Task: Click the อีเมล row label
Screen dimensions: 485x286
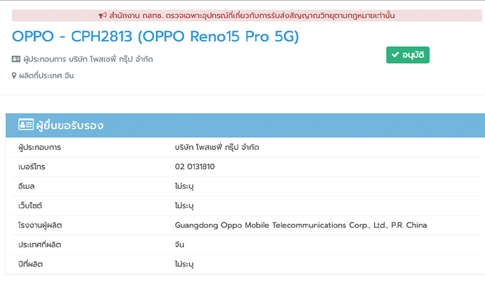Action: (26, 186)
